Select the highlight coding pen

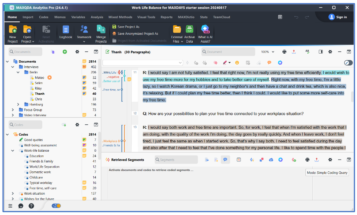pos(225,63)
